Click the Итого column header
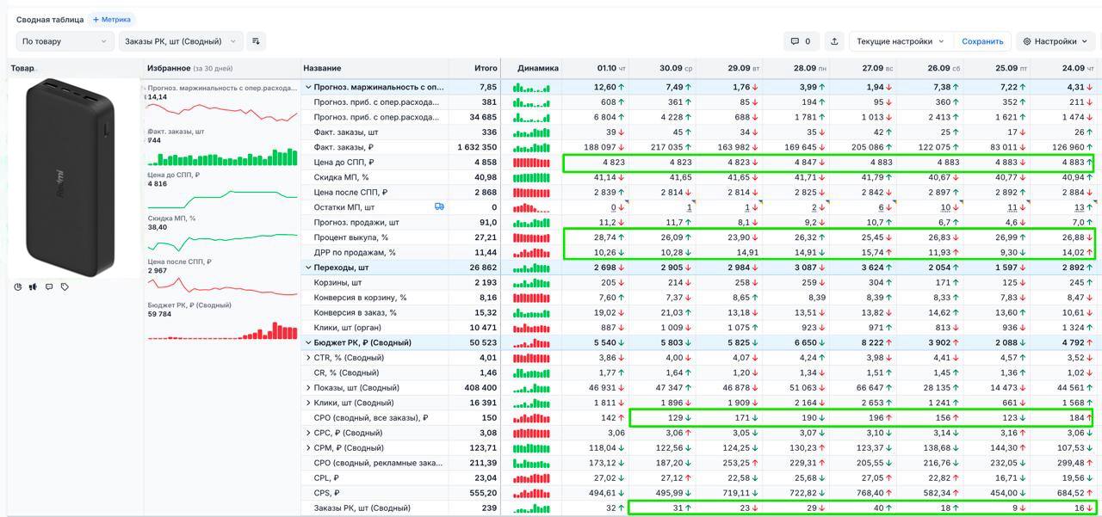 coord(486,68)
